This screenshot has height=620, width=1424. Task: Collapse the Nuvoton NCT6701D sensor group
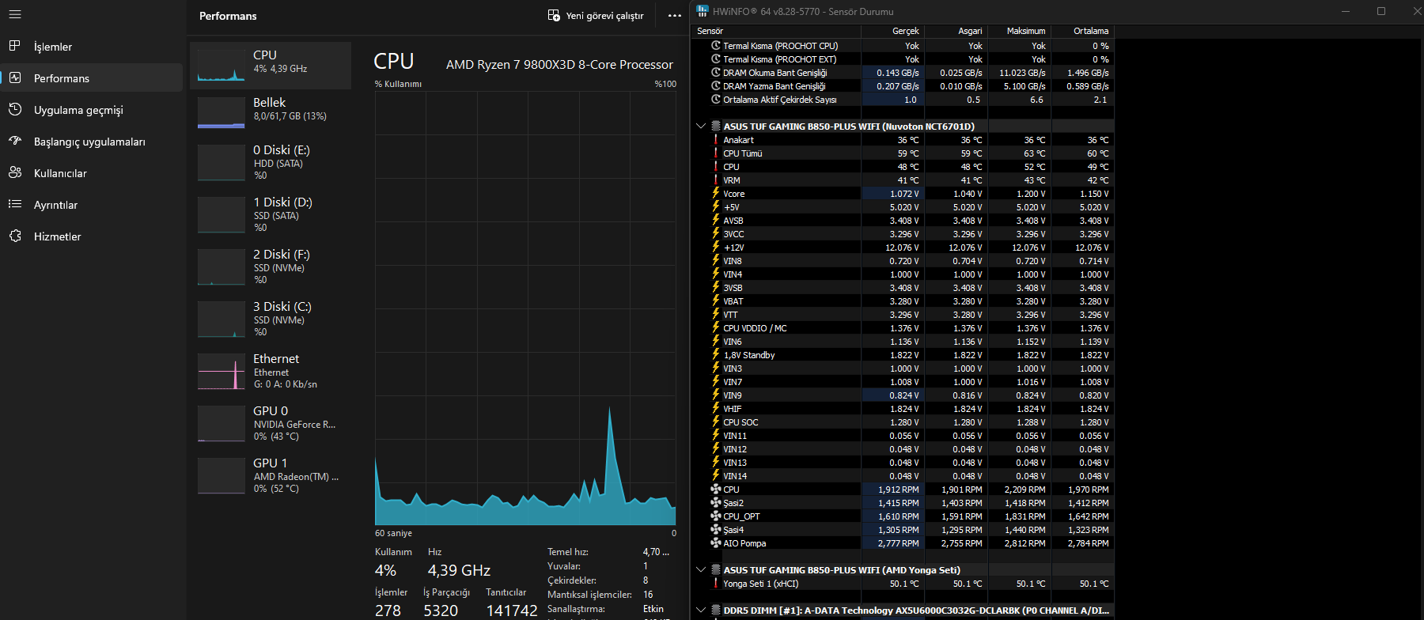click(x=701, y=127)
